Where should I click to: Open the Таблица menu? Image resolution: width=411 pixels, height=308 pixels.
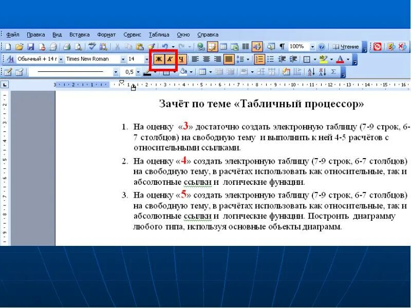[x=159, y=34]
